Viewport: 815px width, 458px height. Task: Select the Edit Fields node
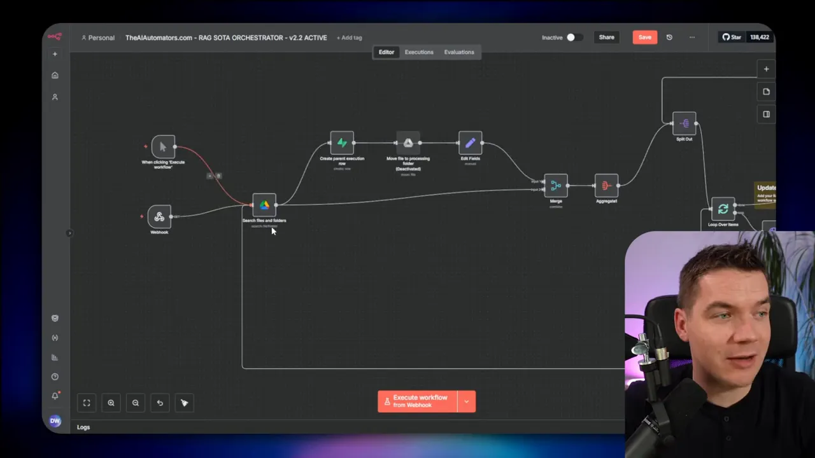[x=470, y=143]
